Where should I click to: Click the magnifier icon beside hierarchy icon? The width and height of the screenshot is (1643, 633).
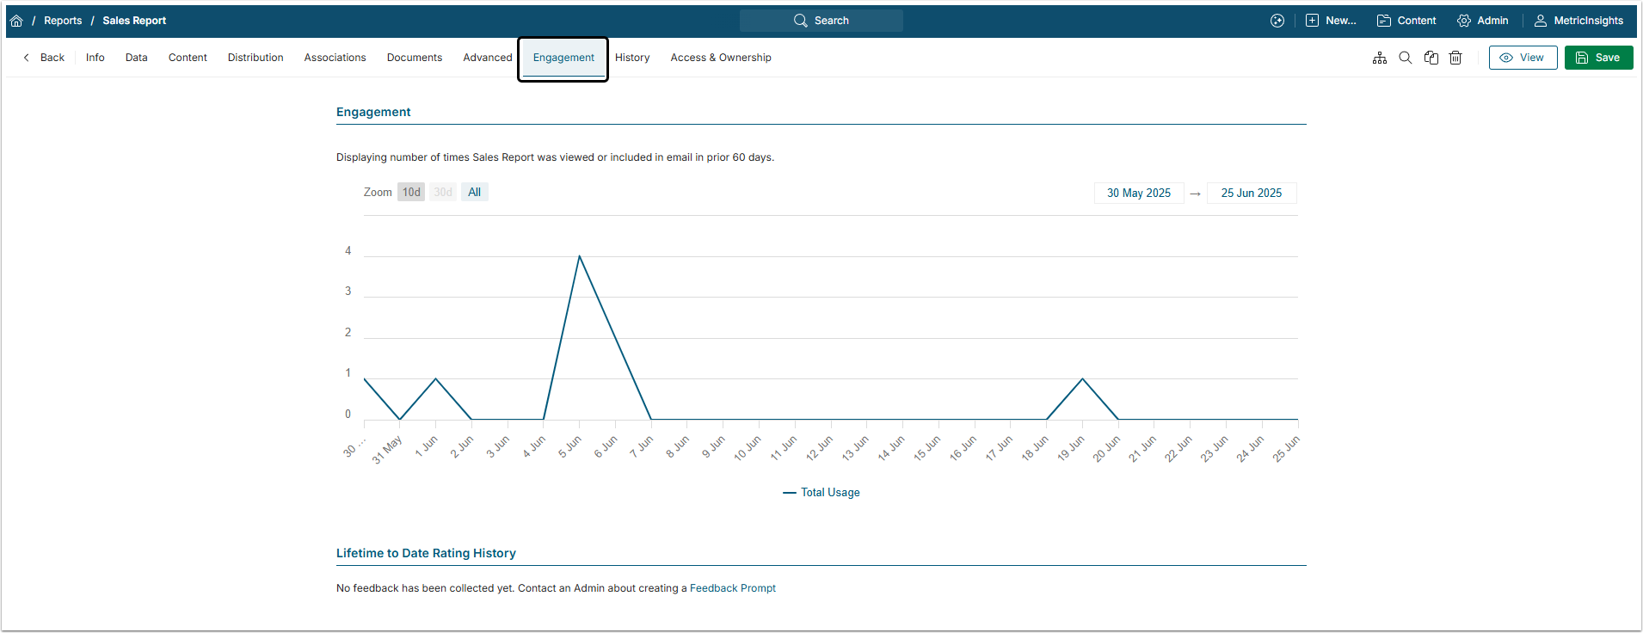click(x=1406, y=58)
